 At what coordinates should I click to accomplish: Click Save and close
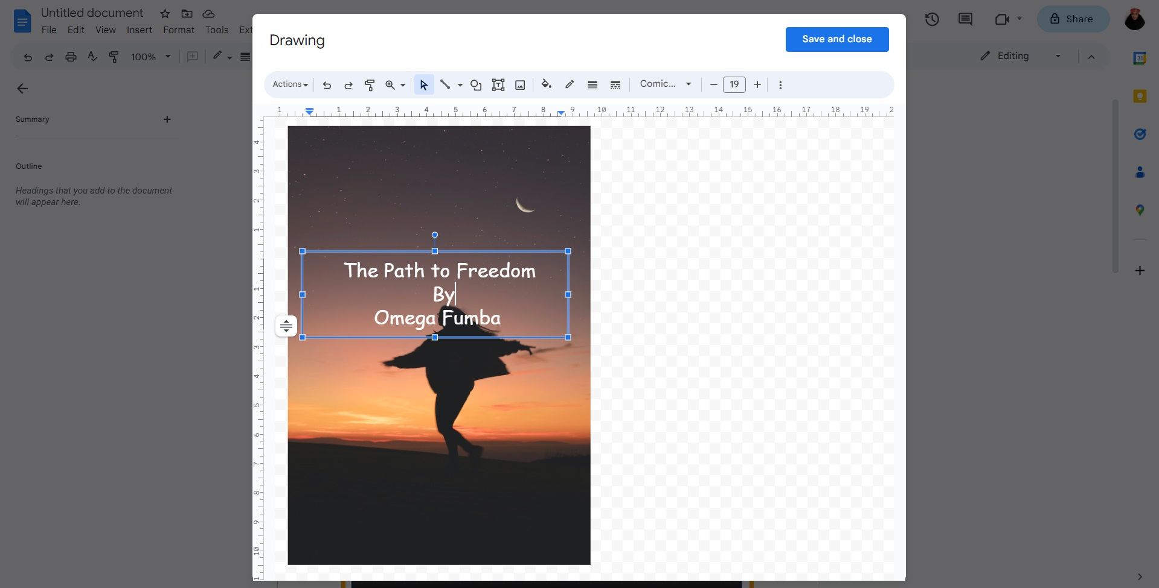pos(836,39)
